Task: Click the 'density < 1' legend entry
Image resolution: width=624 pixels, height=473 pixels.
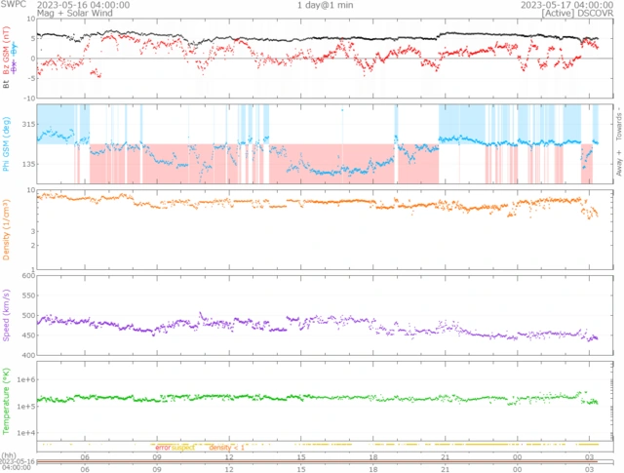Action: [226, 447]
